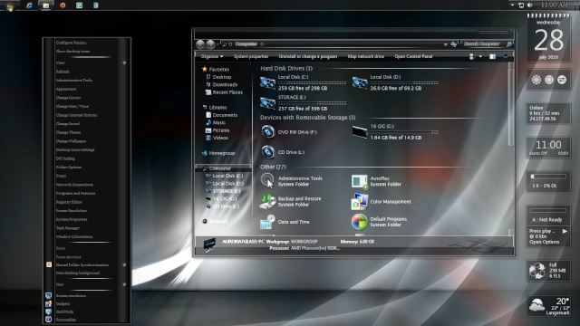Image resolution: width=580 pixels, height=326 pixels.
Task: Open Backup and Restore icon
Action: pos(267,201)
